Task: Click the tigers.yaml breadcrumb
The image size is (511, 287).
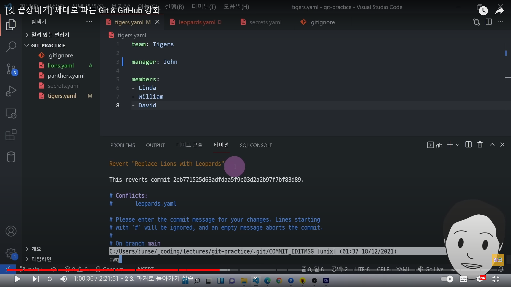Action: click(x=131, y=35)
